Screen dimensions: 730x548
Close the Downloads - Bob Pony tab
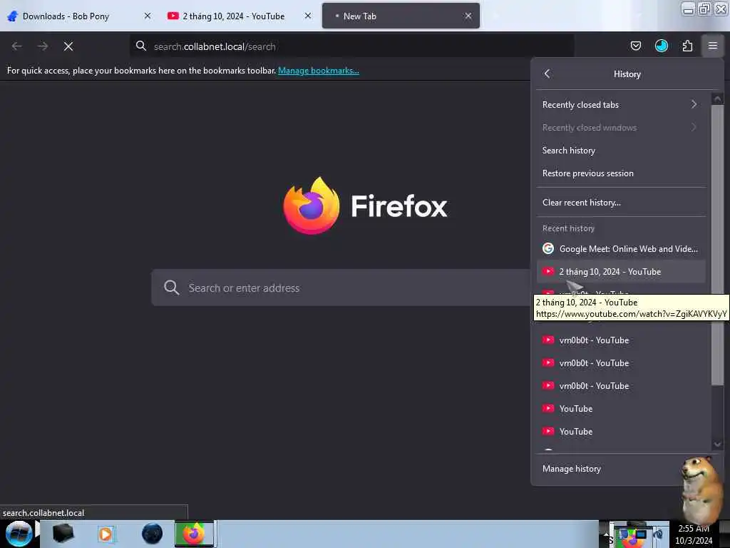coord(148,16)
